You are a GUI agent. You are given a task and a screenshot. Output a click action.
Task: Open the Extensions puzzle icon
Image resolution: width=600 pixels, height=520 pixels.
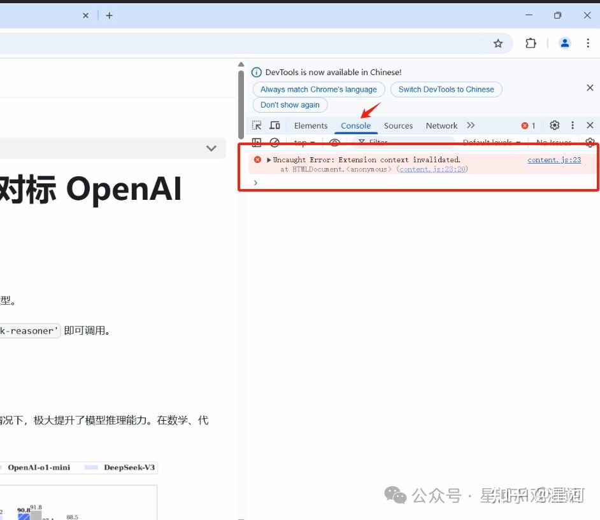[x=531, y=43]
